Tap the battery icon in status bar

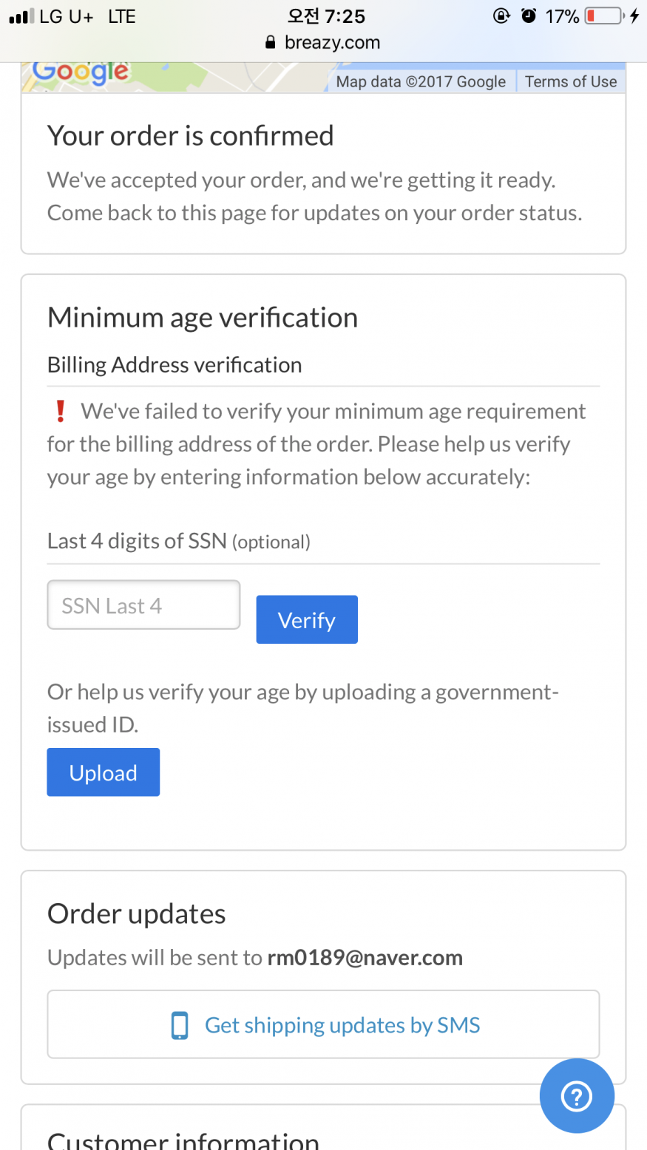(604, 16)
